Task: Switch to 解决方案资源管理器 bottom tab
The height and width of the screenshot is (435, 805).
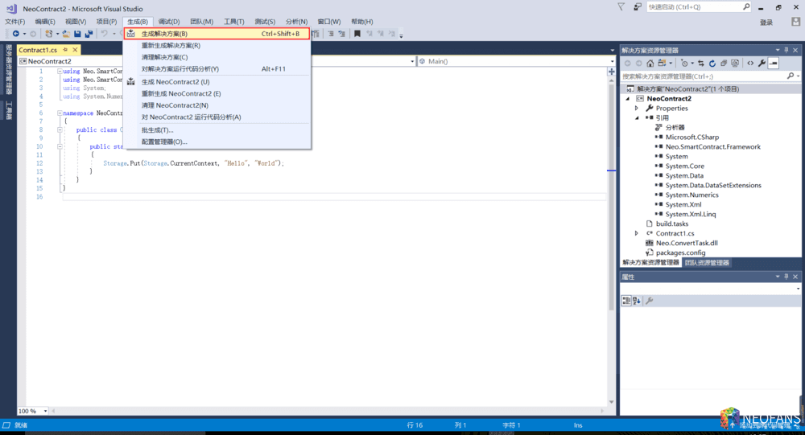Action: click(650, 263)
